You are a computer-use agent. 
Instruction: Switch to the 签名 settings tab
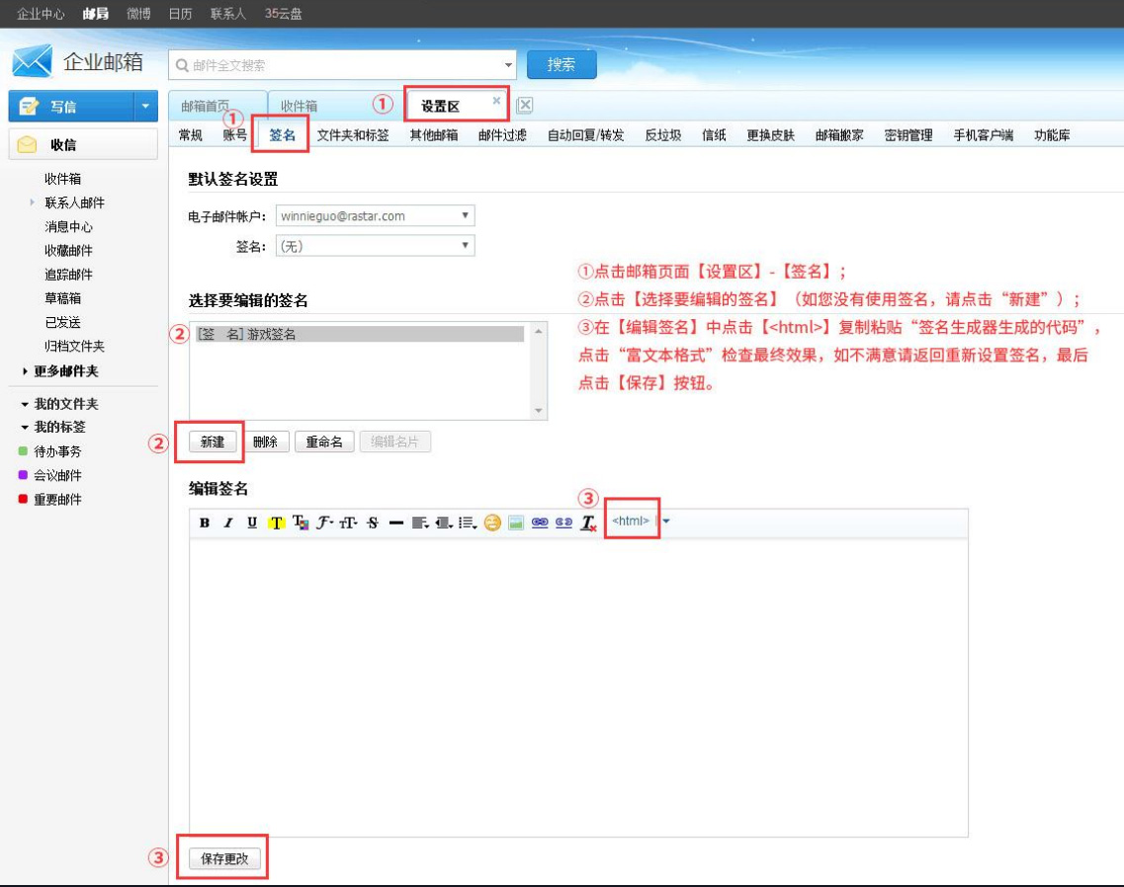(282, 135)
